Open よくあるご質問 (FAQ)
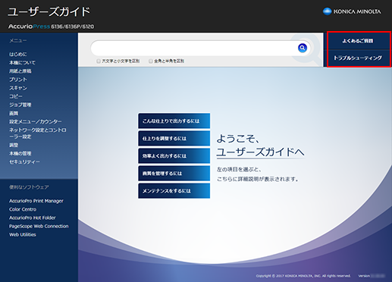Viewport: 392px width, 282px height. tap(357, 41)
